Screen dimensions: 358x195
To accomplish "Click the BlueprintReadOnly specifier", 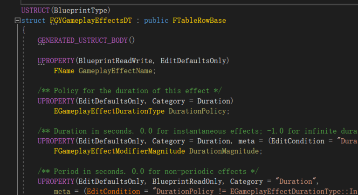I will click(x=187, y=182).
